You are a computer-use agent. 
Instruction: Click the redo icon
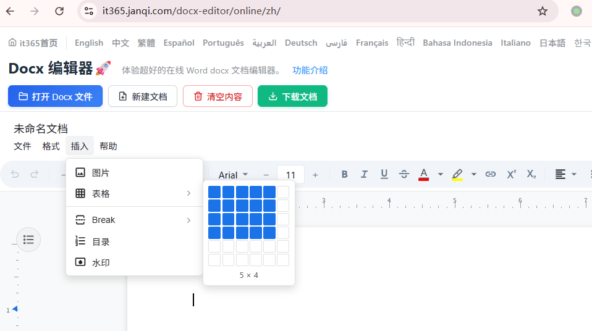click(x=35, y=174)
